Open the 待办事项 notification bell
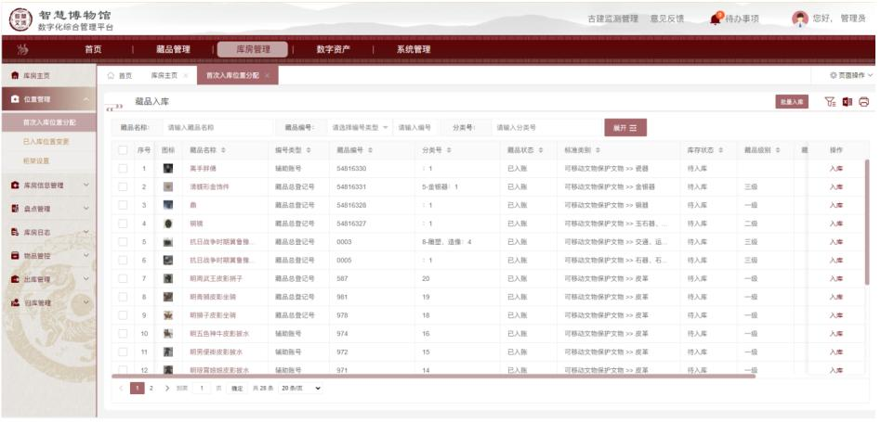894x422 pixels. 717,19
